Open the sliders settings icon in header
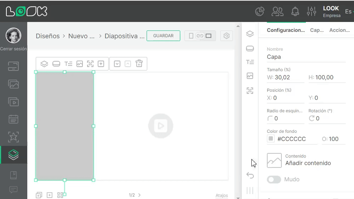The image size is (354, 199). (x=312, y=11)
